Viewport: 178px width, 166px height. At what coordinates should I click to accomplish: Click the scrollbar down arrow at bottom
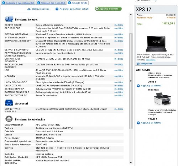[x=131, y=163]
